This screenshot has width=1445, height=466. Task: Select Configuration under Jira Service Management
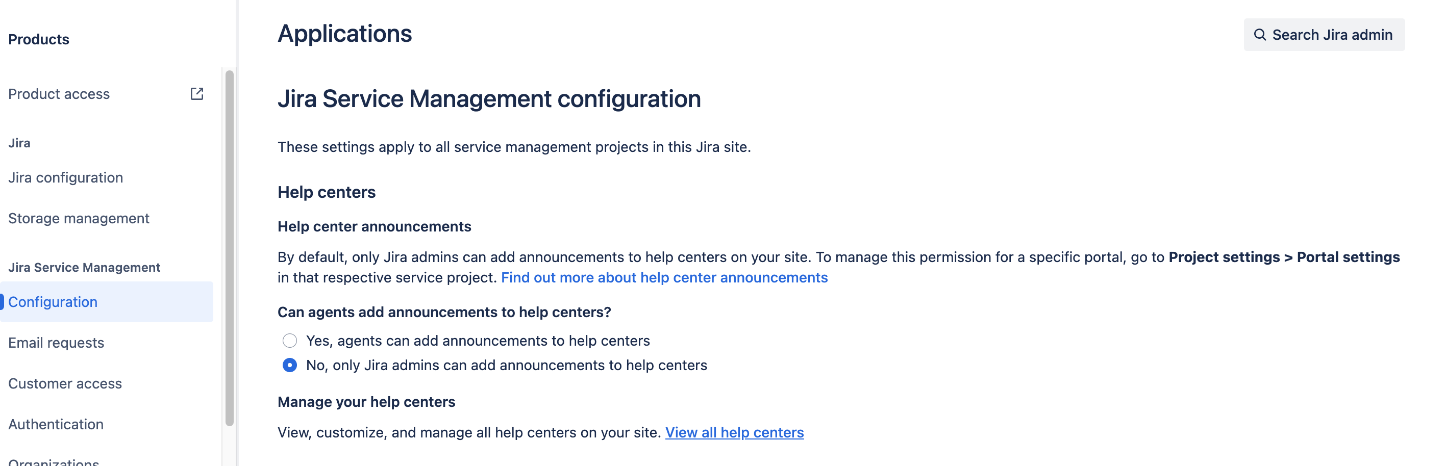point(53,302)
